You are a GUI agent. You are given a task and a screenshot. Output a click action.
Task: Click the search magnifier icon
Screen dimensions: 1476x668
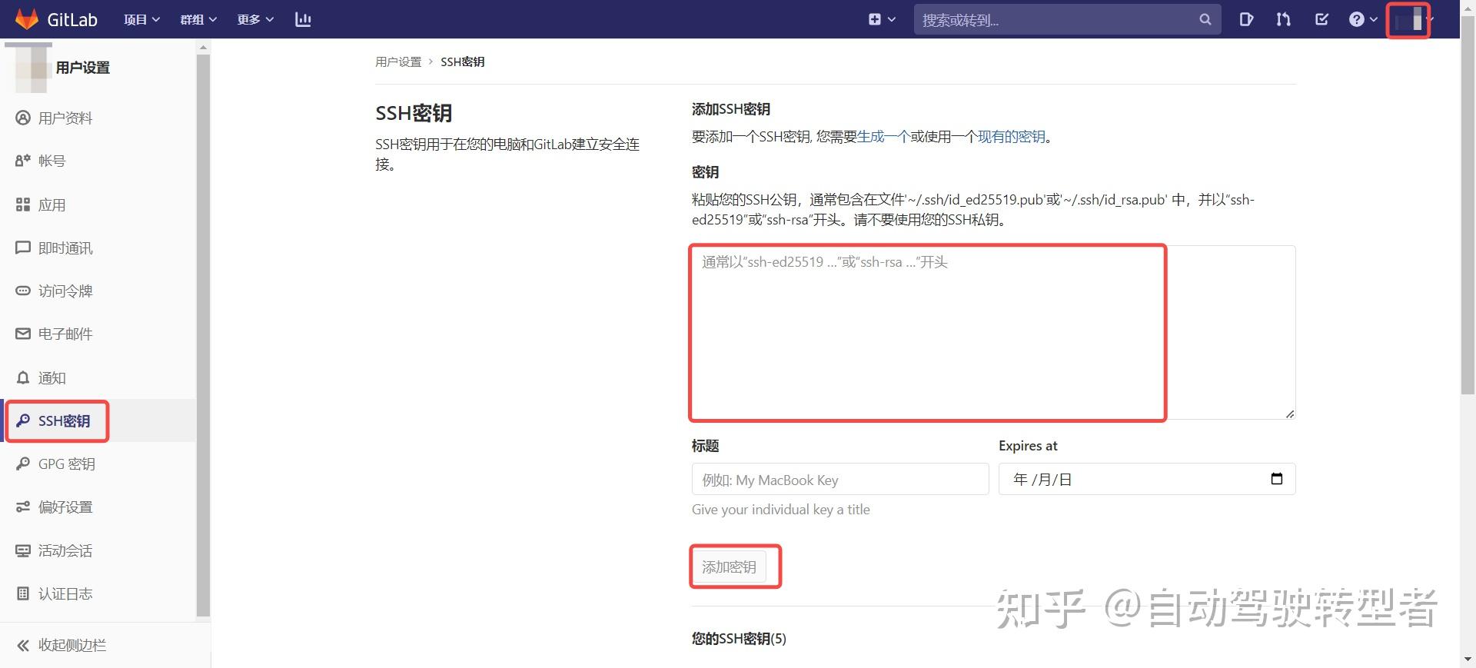pyautogui.click(x=1205, y=20)
